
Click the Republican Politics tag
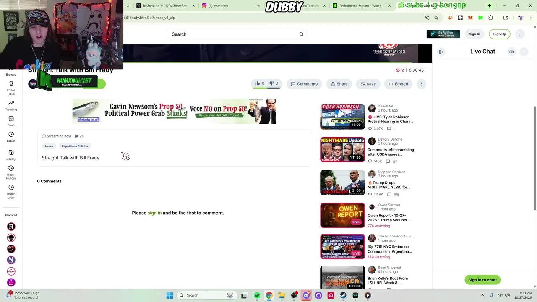click(x=75, y=146)
